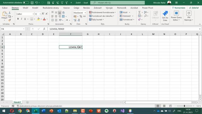Click the Komentáre button

coord(179,8)
